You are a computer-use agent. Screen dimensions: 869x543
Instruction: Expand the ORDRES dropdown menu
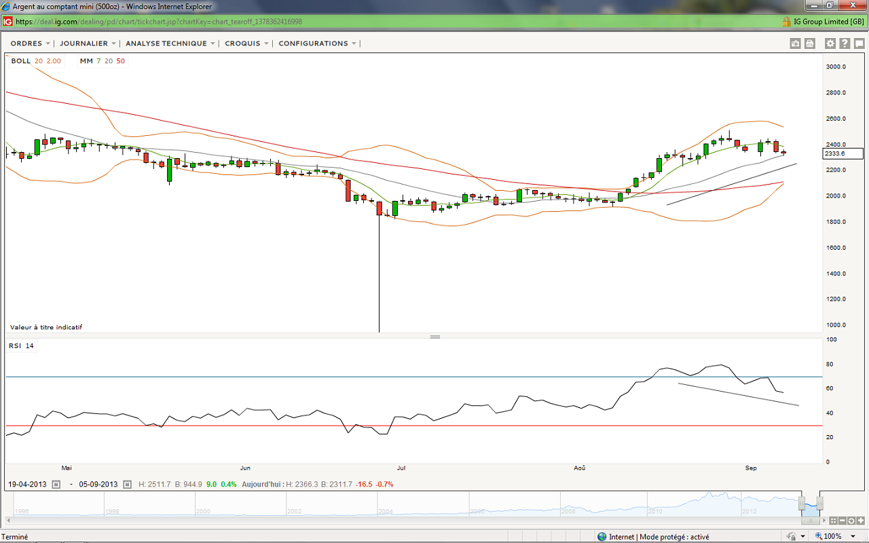(x=31, y=43)
